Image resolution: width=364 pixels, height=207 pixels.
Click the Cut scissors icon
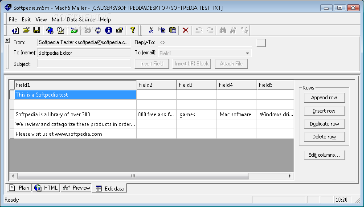pyautogui.click(x=151, y=30)
